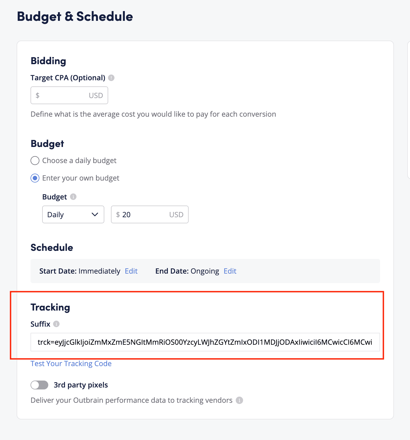This screenshot has height=440, width=410.
Task: Focus the Target CPA amount field
Action: [x=69, y=95]
